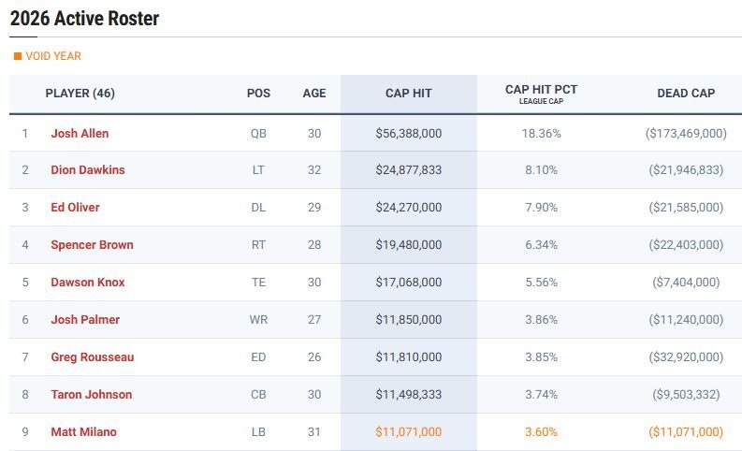The height and width of the screenshot is (451, 742).
Task: Sort roster by POS header
Action: click(258, 94)
